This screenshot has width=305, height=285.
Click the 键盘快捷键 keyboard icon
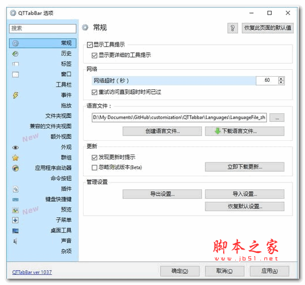click(15, 199)
